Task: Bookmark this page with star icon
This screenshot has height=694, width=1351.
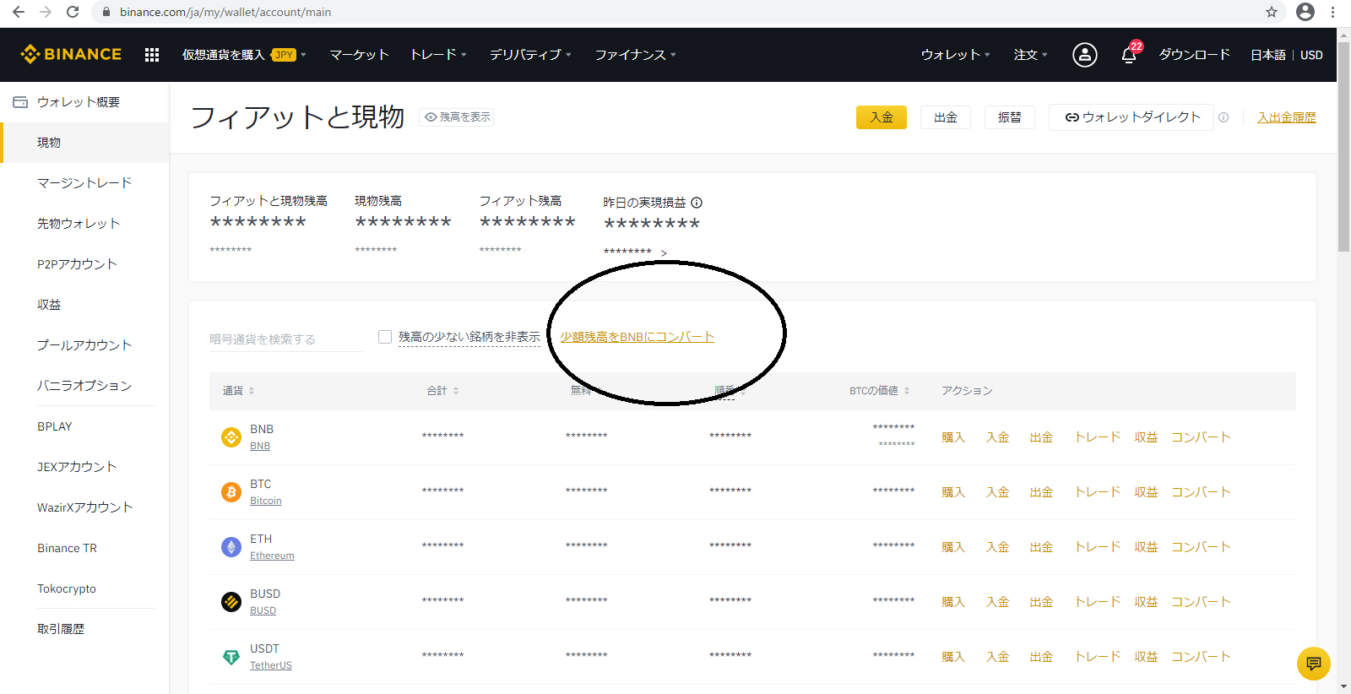Action: 1272,12
